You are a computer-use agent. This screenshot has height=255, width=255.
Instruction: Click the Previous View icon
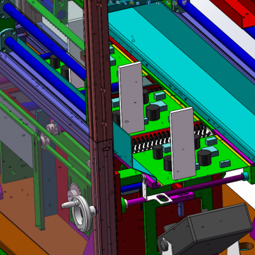(125, 3)
